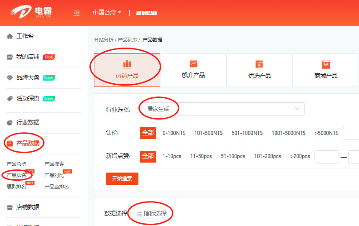Click the 活动探查 tag icon
The height and width of the screenshot is (226, 359).
[x=10, y=99]
